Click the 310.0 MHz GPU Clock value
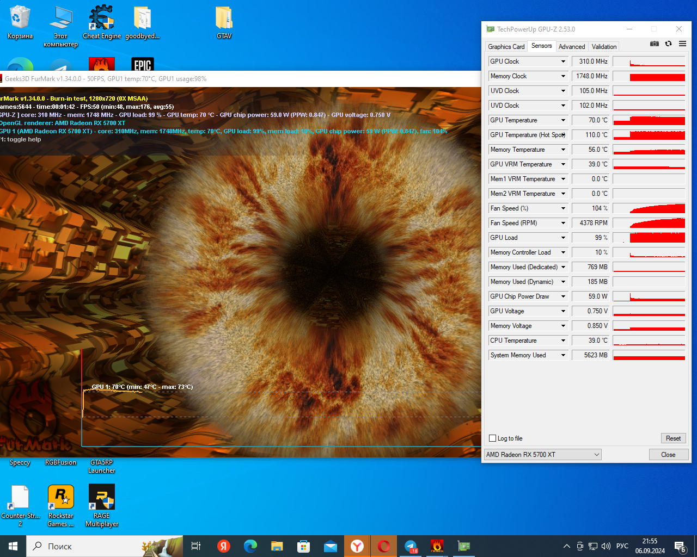 (591, 61)
